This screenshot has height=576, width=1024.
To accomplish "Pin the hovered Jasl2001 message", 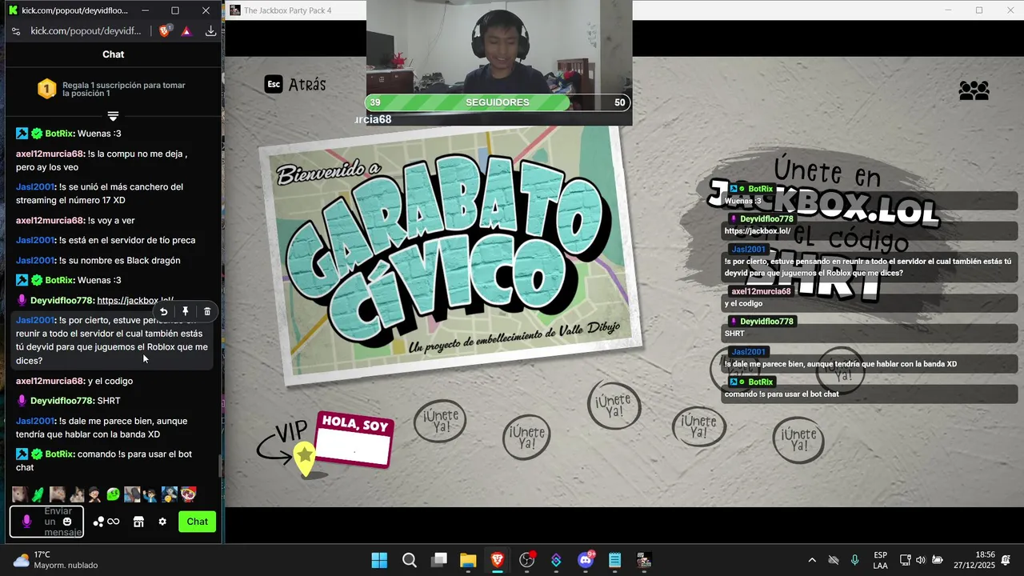I will click(185, 312).
